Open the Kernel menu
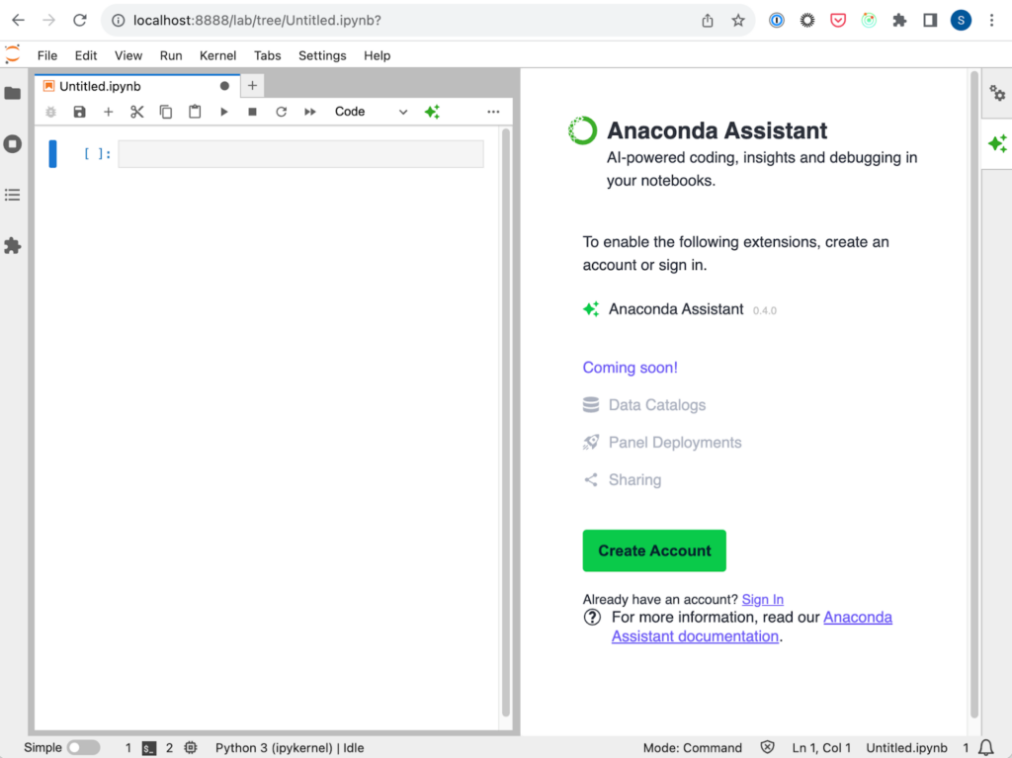This screenshot has width=1012, height=758. [x=218, y=55]
